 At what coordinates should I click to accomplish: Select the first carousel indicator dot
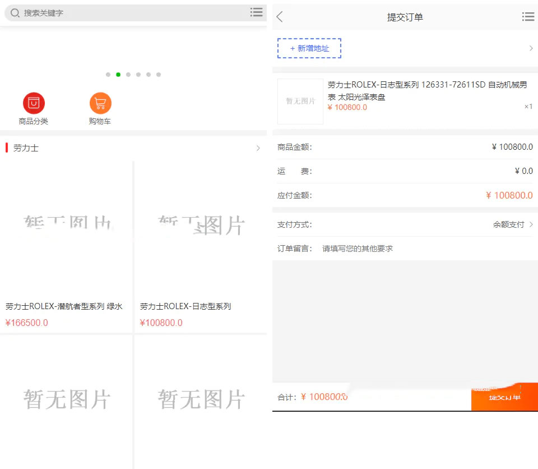[x=108, y=74]
